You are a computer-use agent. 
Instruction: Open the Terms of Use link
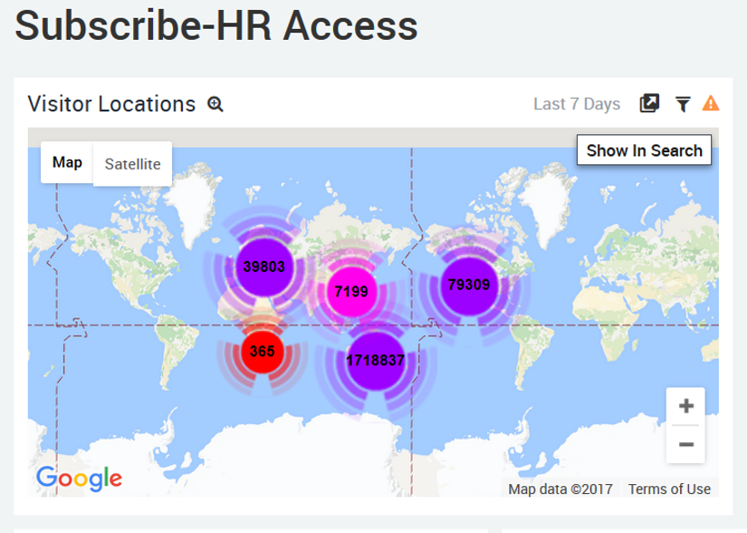pyautogui.click(x=669, y=489)
